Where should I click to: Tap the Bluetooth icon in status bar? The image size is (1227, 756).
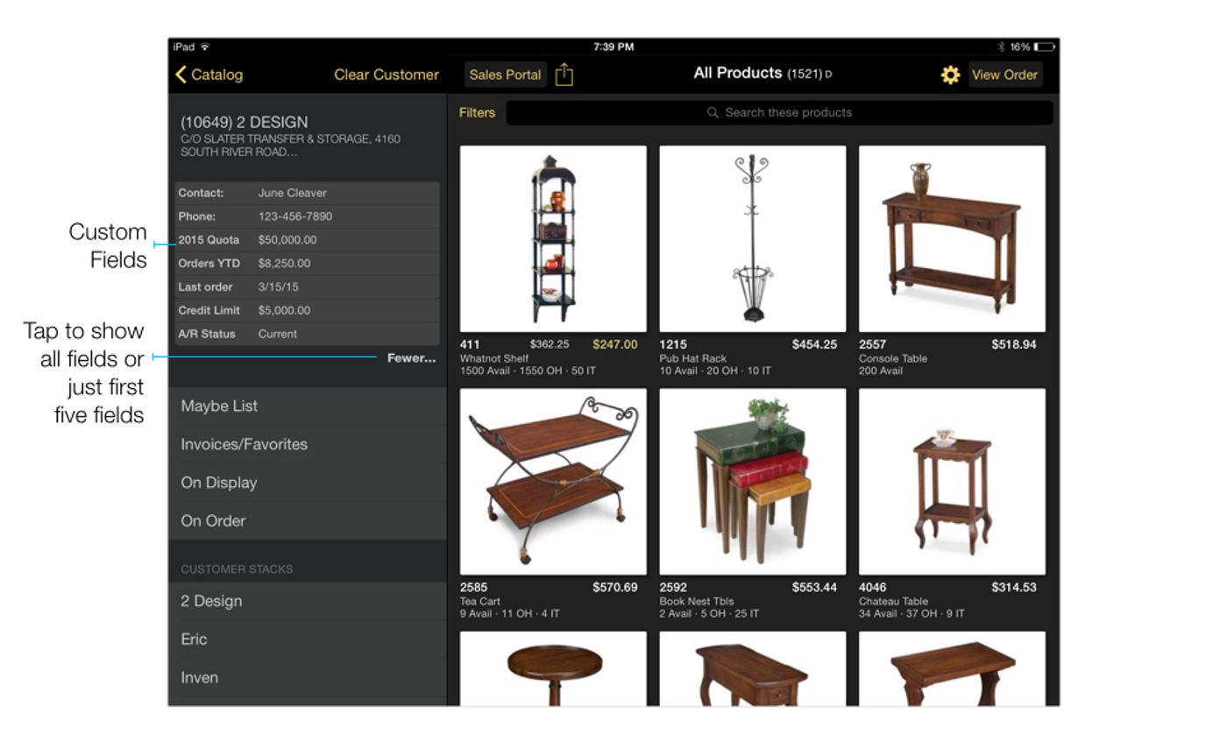click(x=1001, y=47)
